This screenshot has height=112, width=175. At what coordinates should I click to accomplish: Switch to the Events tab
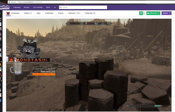(x=61, y=13)
